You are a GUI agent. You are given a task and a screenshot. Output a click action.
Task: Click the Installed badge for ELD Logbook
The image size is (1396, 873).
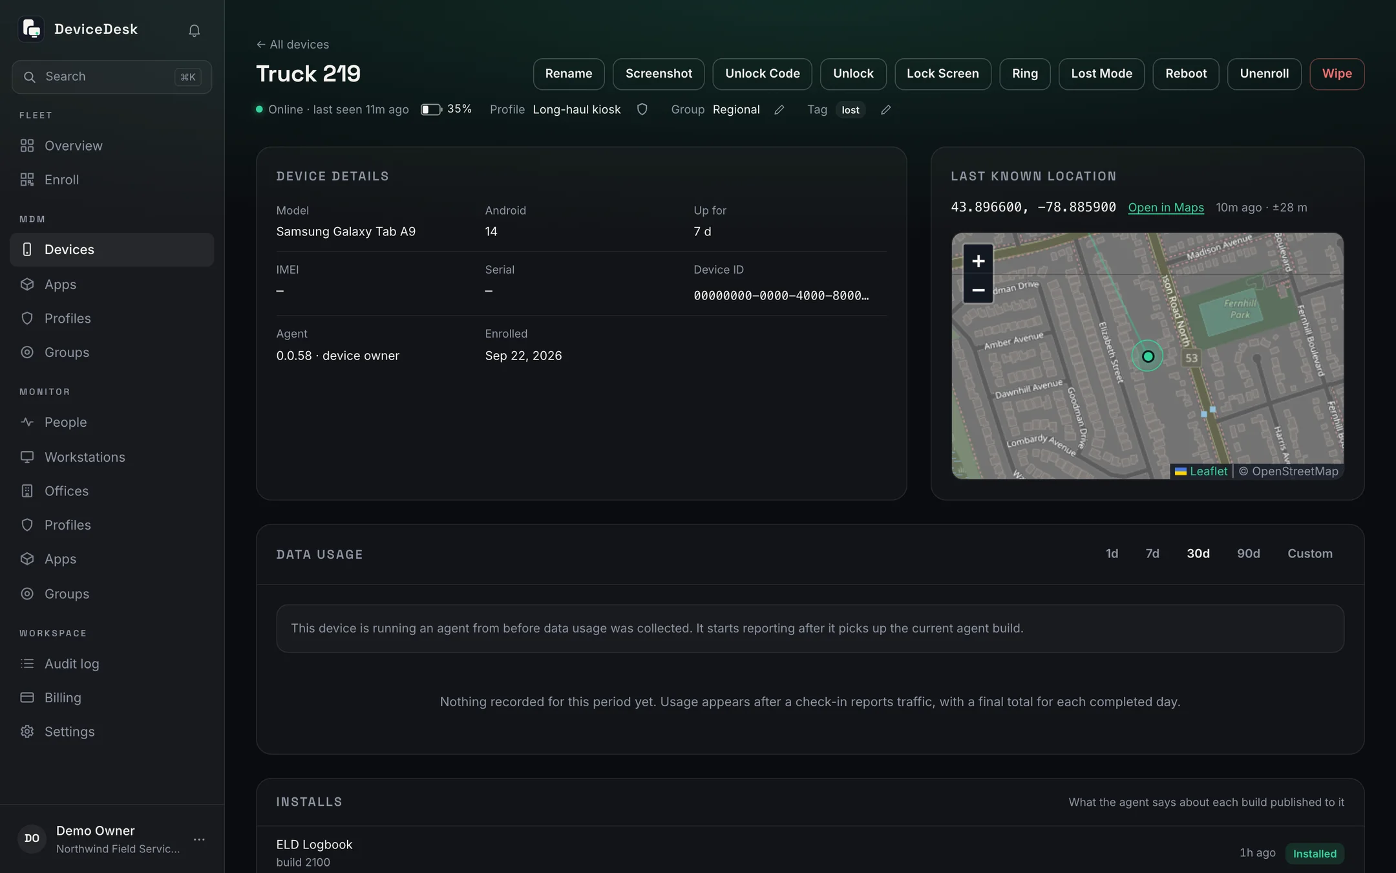pos(1315,854)
